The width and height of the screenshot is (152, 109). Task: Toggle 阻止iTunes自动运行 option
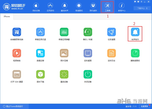(x=13, y=106)
